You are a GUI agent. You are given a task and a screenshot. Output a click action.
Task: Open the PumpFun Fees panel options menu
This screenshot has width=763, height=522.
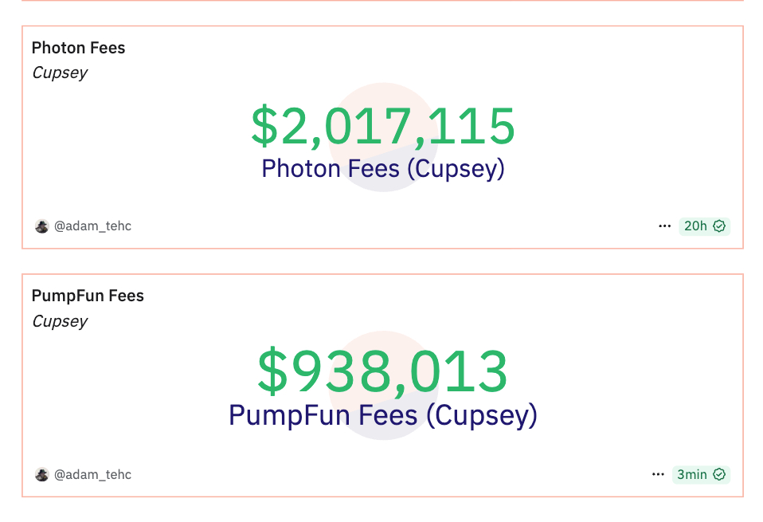click(x=658, y=474)
